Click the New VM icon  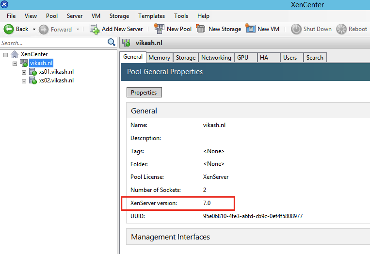click(x=250, y=29)
